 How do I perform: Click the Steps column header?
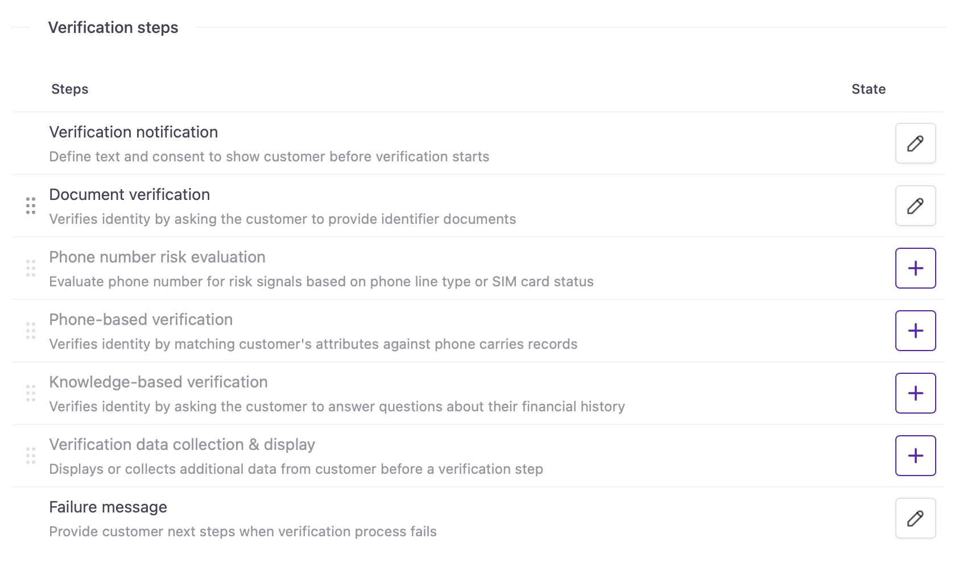click(69, 89)
